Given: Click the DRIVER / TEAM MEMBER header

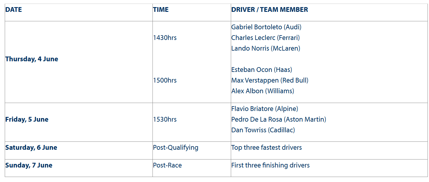Looking at the screenshot, I should coord(270,9).
